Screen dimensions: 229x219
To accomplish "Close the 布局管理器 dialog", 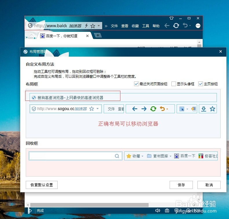I will click(x=221, y=51).
